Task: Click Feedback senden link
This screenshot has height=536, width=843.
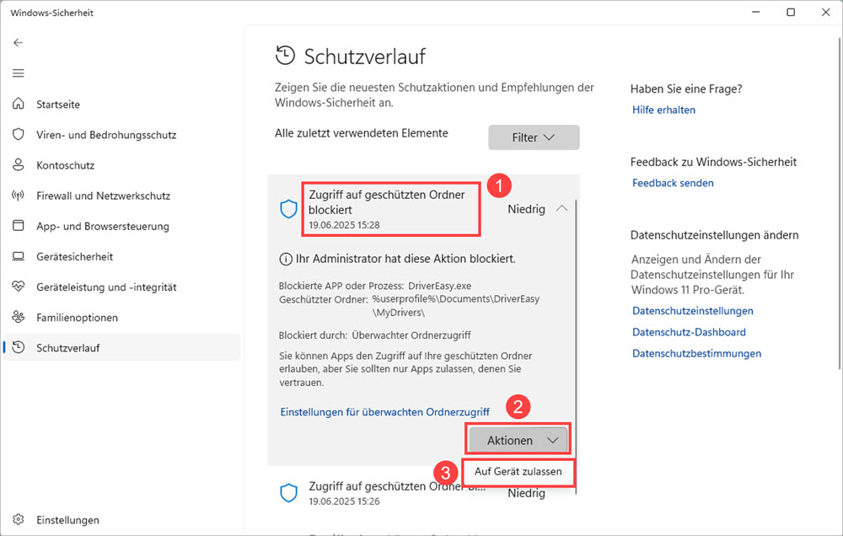Action: tap(673, 183)
